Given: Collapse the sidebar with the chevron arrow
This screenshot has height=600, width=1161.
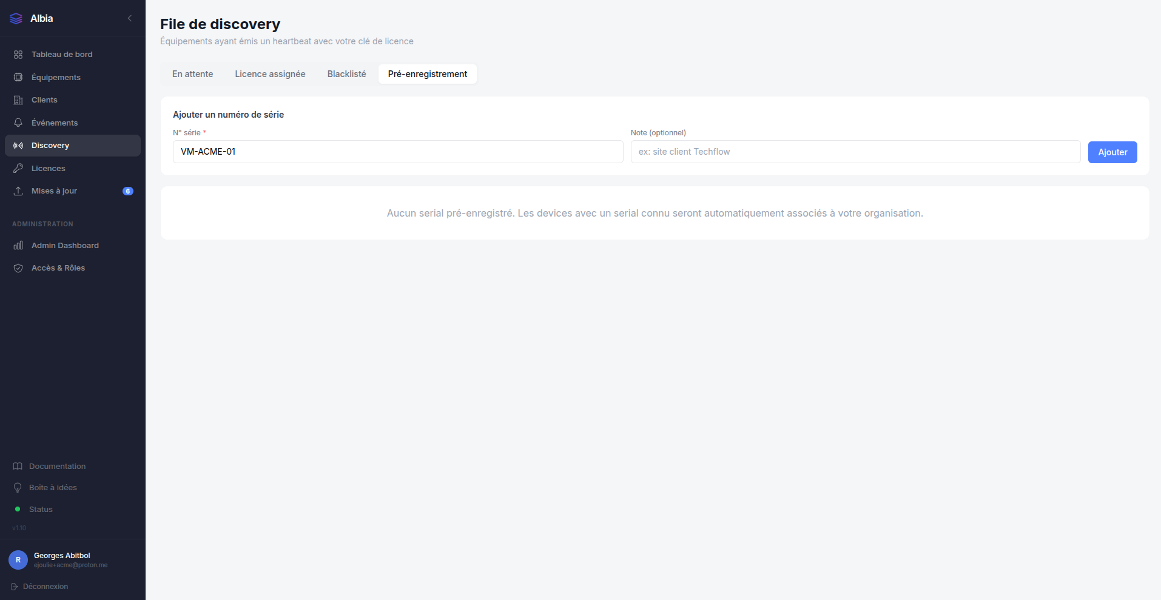Looking at the screenshot, I should point(130,18).
